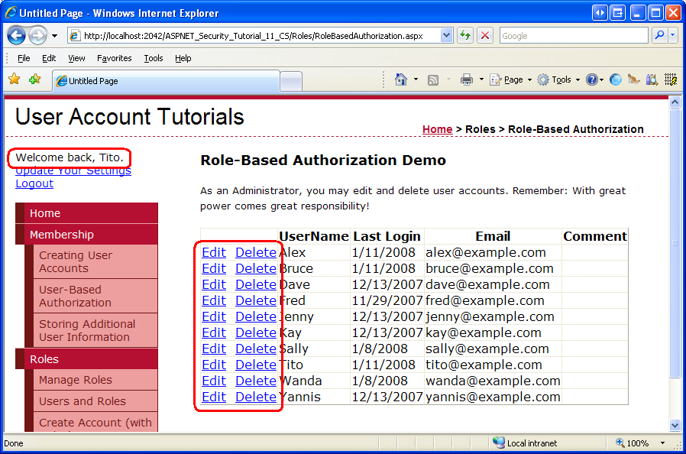The image size is (686, 454).
Task: Click the Logout link
Action: tap(34, 183)
